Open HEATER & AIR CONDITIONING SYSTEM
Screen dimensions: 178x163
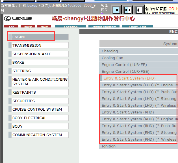[38, 81]
